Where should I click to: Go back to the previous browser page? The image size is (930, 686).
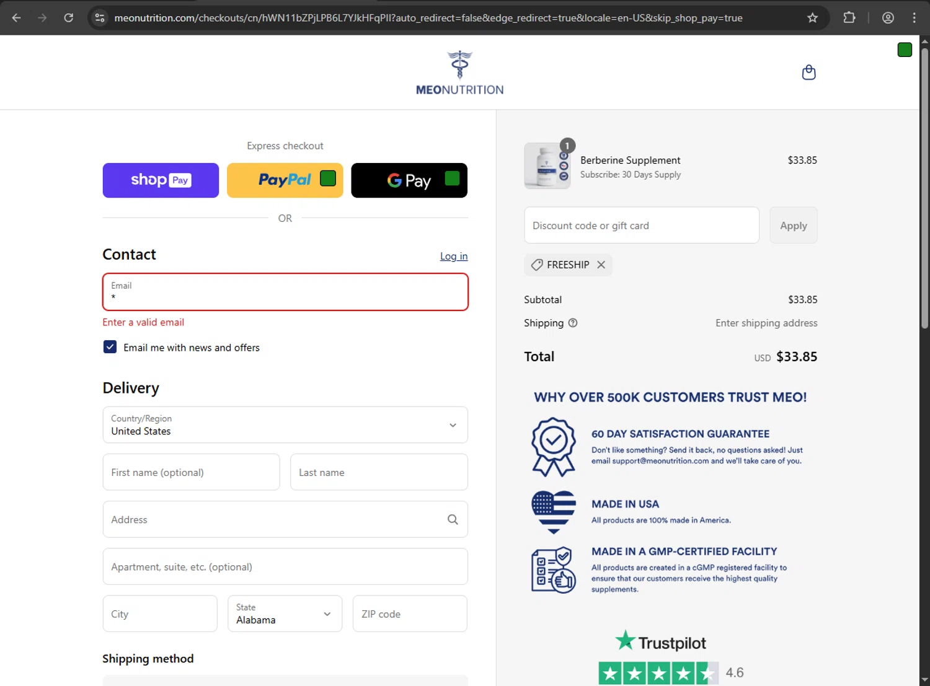tap(17, 18)
